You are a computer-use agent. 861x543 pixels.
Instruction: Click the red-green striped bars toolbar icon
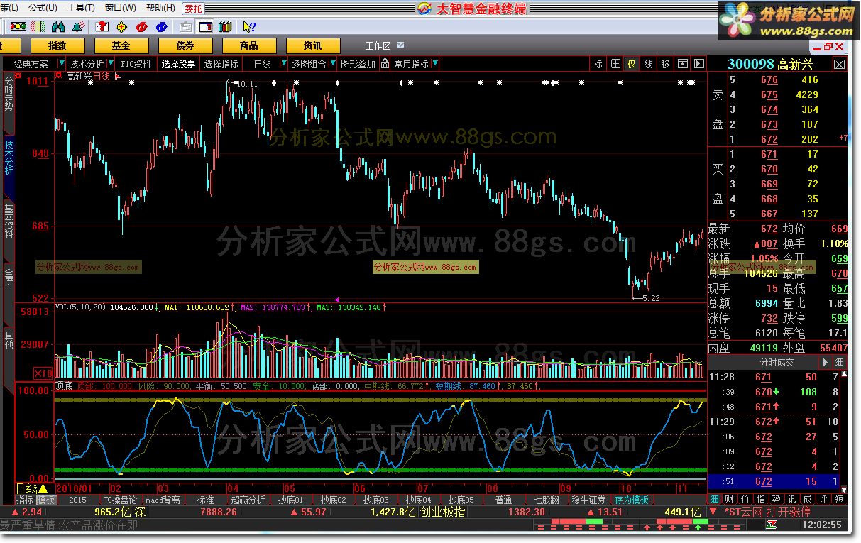click(38, 26)
